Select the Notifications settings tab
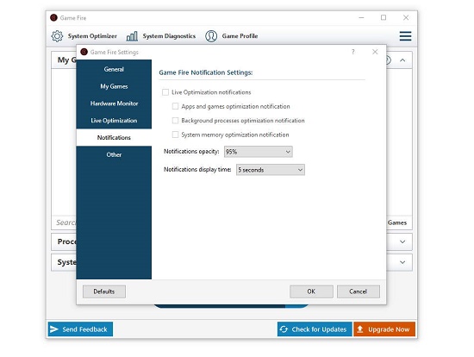This screenshot has width=474, height=357. pos(114,138)
